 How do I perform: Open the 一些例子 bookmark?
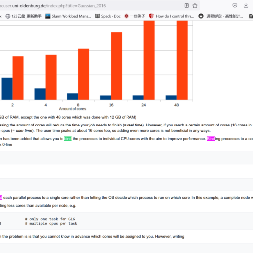[135, 16]
